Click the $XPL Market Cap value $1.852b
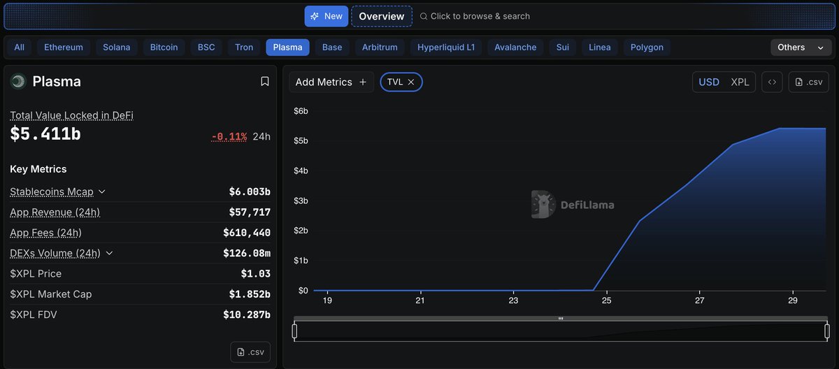Image resolution: width=839 pixels, height=369 pixels. tap(250, 294)
